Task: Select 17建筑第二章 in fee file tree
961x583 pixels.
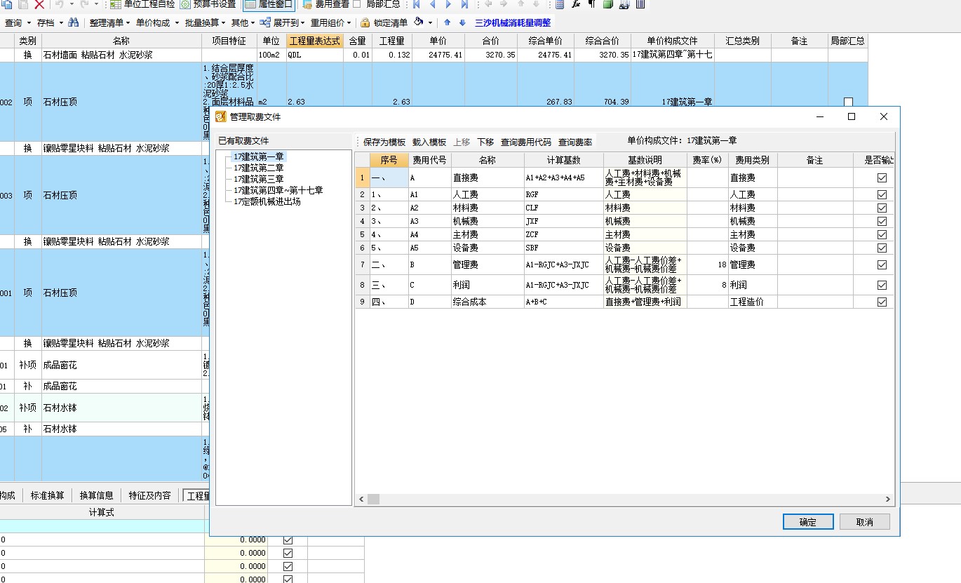Action: point(259,168)
